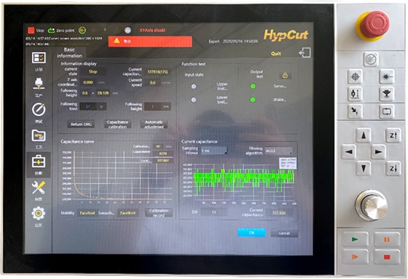Click the red XYAxis disabl status text
The image size is (408, 279).
coord(153,30)
